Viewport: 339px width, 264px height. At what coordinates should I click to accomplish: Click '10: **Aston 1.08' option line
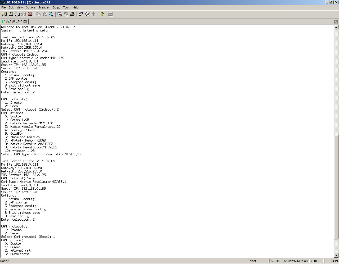coord(20,151)
